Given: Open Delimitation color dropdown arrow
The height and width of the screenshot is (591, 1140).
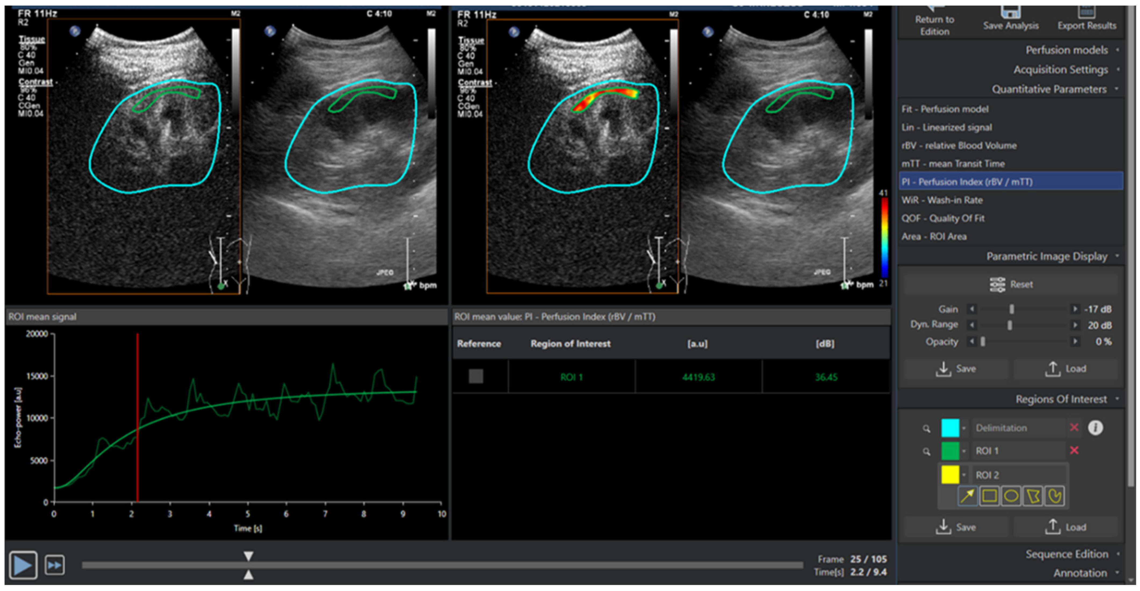Looking at the screenshot, I should pyautogui.click(x=964, y=428).
